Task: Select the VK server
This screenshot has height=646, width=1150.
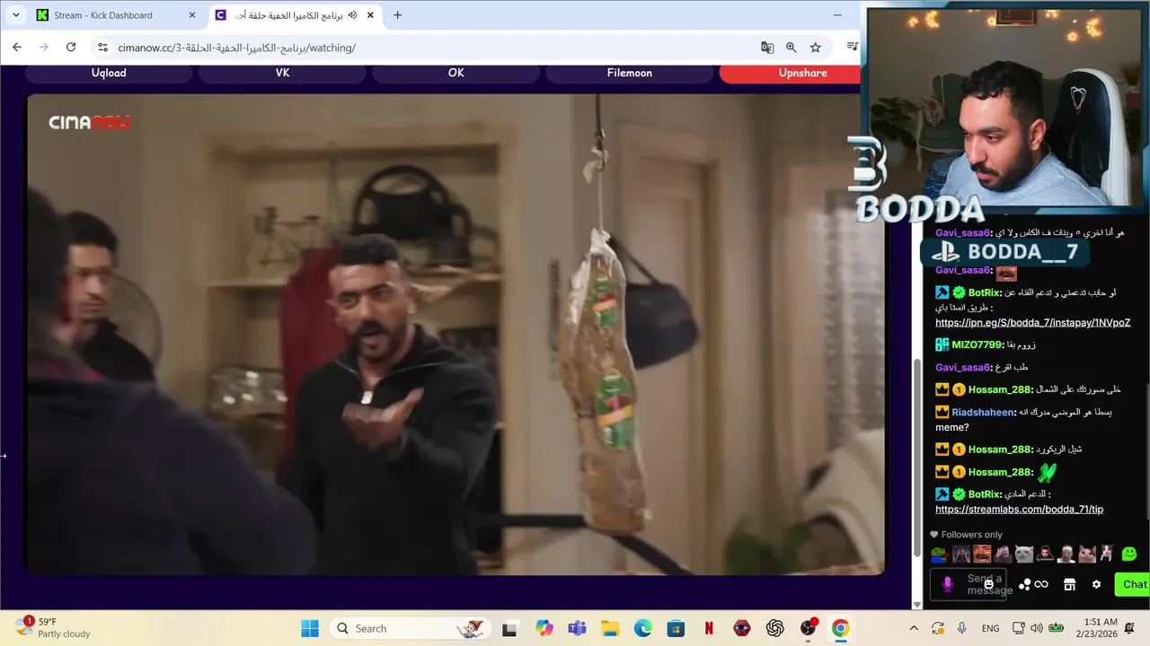Action: pos(282,73)
